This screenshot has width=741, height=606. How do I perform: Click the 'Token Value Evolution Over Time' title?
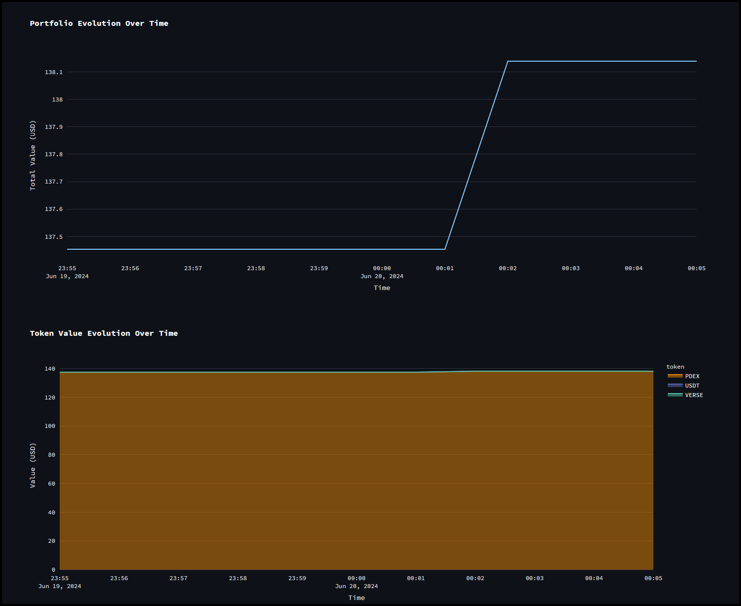[x=104, y=333]
